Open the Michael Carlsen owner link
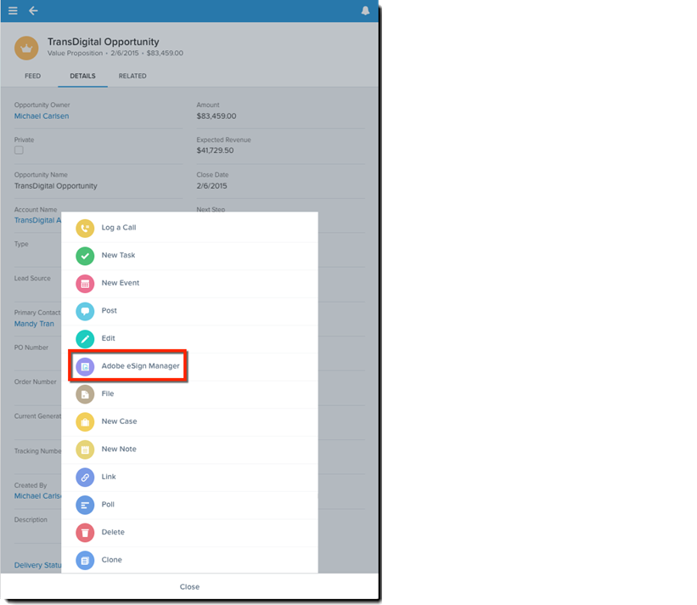Image resolution: width=697 pixels, height=605 pixels. click(42, 116)
